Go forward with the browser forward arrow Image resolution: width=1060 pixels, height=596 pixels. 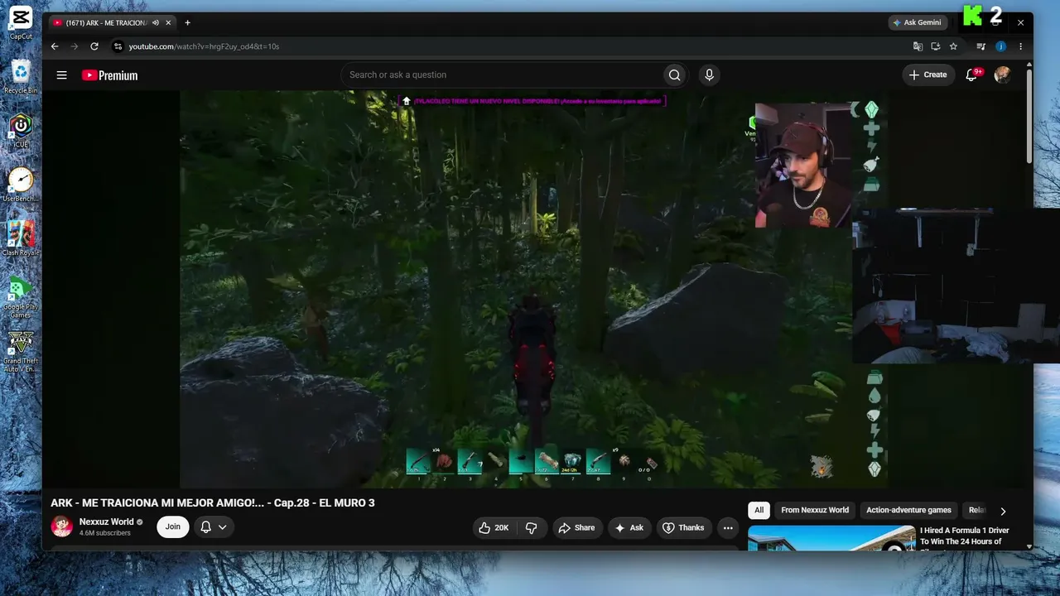[75, 46]
